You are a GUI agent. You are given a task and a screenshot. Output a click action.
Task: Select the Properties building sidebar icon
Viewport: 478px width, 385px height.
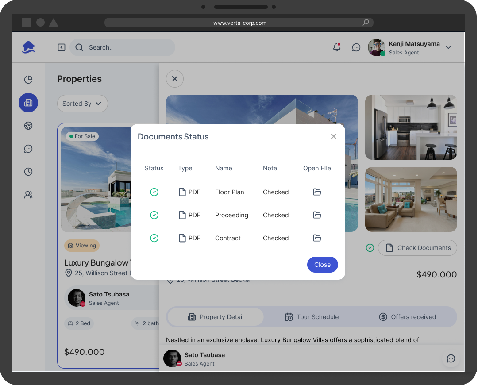(x=28, y=103)
